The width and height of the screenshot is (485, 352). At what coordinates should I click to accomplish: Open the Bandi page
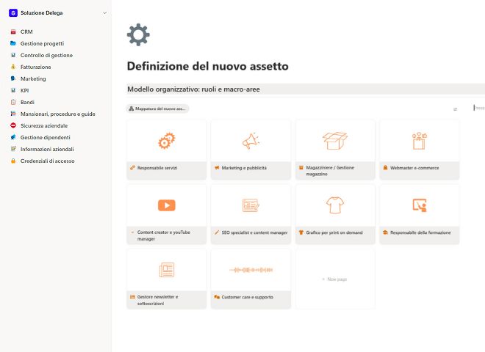(27, 102)
